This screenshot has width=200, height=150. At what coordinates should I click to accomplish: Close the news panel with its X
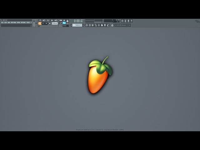[x=130, y=25]
